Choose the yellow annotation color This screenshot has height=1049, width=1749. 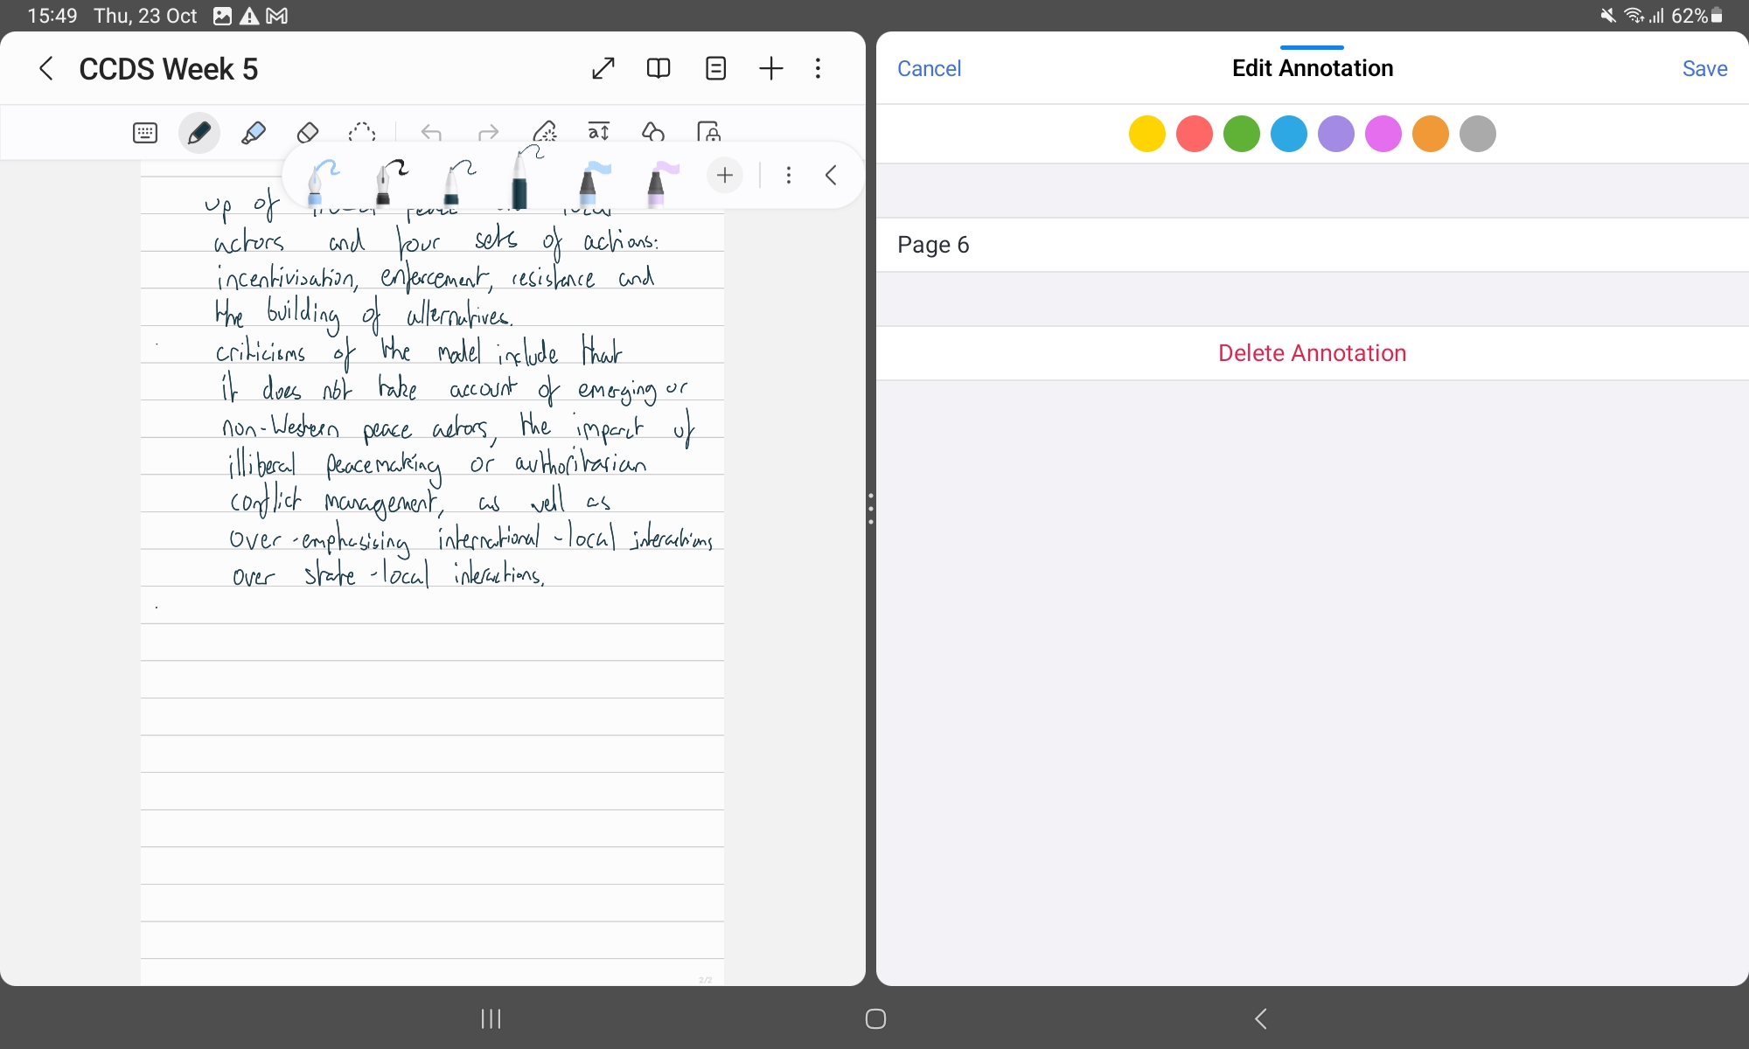pyautogui.click(x=1146, y=134)
